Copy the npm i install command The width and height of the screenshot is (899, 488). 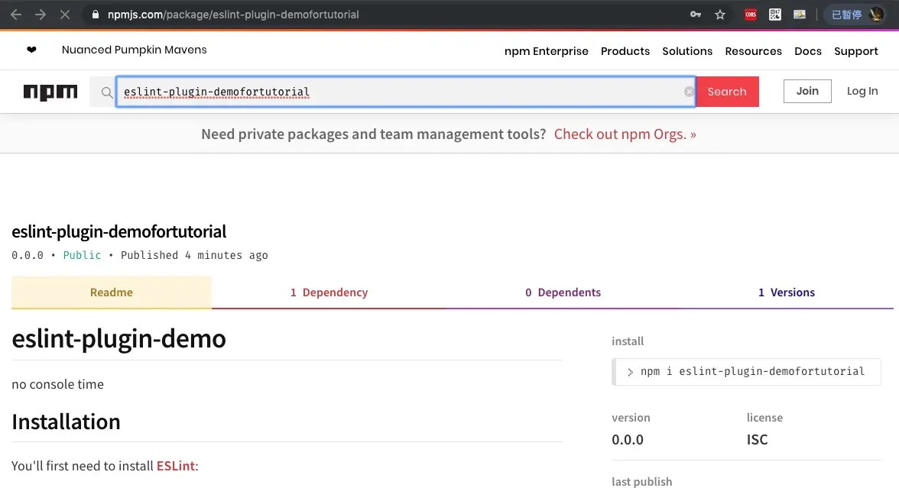coord(746,372)
